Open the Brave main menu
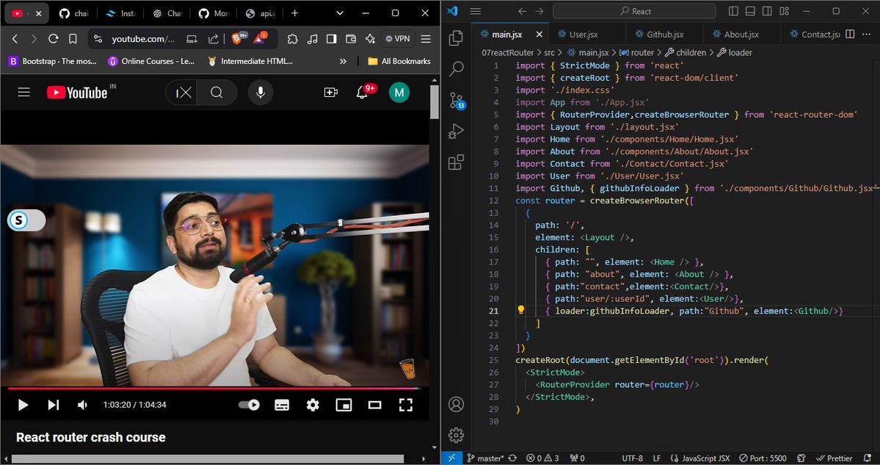Image resolution: width=880 pixels, height=465 pixels. pos(426,39)
